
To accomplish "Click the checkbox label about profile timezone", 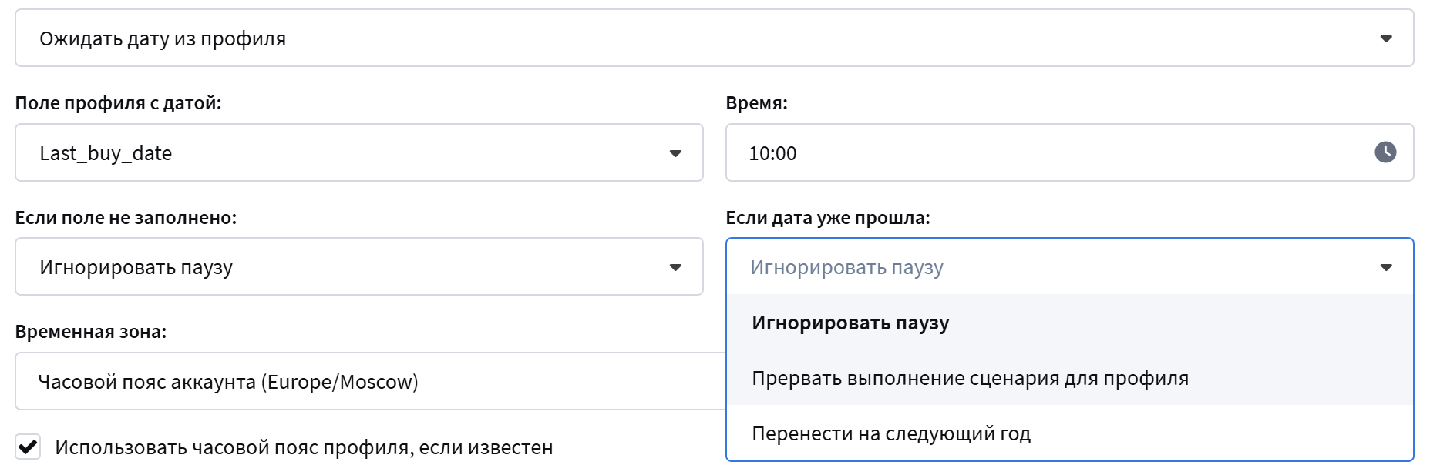I will [x=304, y=447].
